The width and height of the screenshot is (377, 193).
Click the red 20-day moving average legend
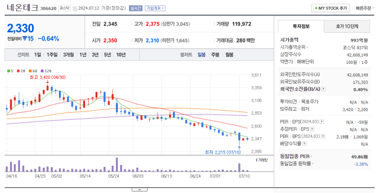pyautogui.click(x=21, y=71)
